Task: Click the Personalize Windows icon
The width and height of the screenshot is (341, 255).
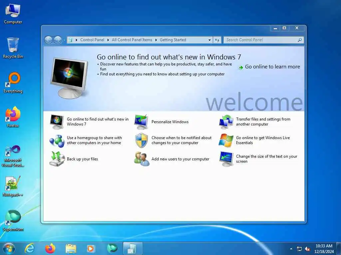Action: 141,122
